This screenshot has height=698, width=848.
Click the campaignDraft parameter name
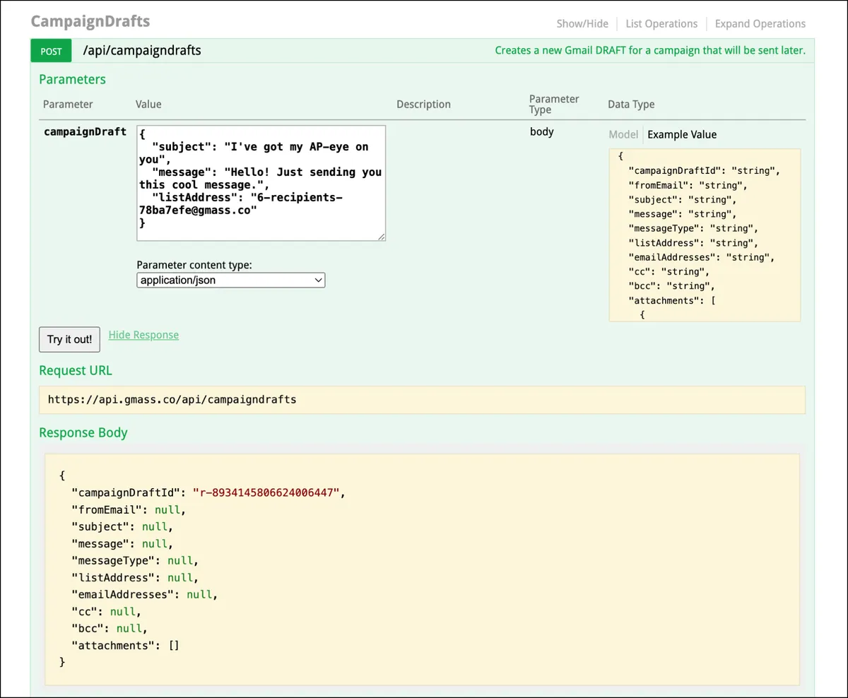pos(85,131)
